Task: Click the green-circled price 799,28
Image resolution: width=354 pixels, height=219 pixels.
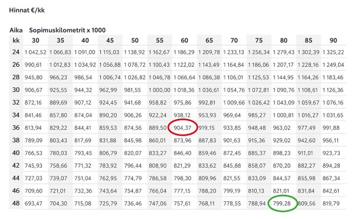Action: [281, 204]
